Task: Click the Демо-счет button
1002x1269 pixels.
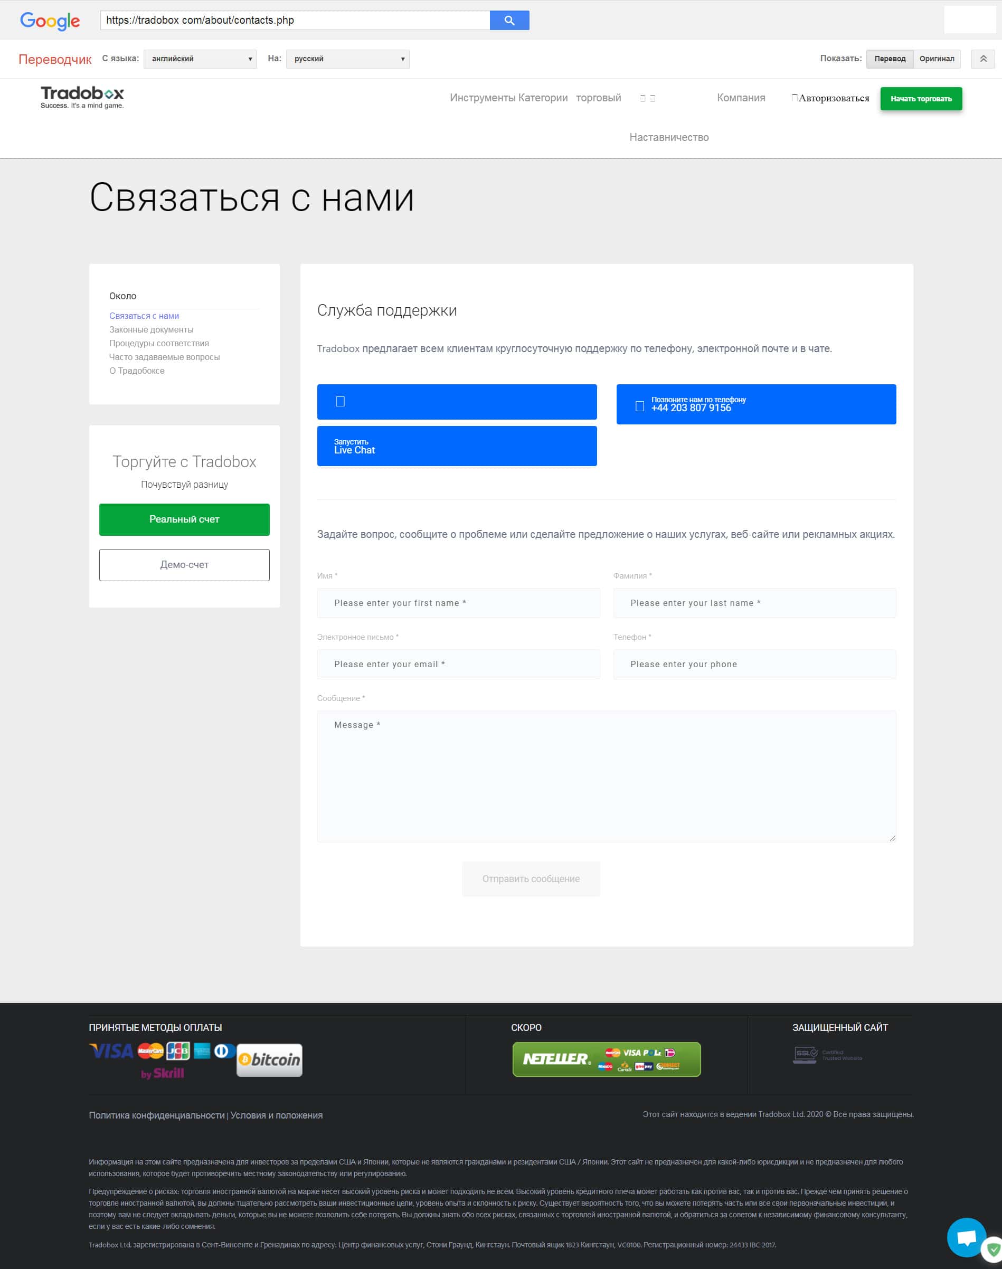Action: (184, 565)
